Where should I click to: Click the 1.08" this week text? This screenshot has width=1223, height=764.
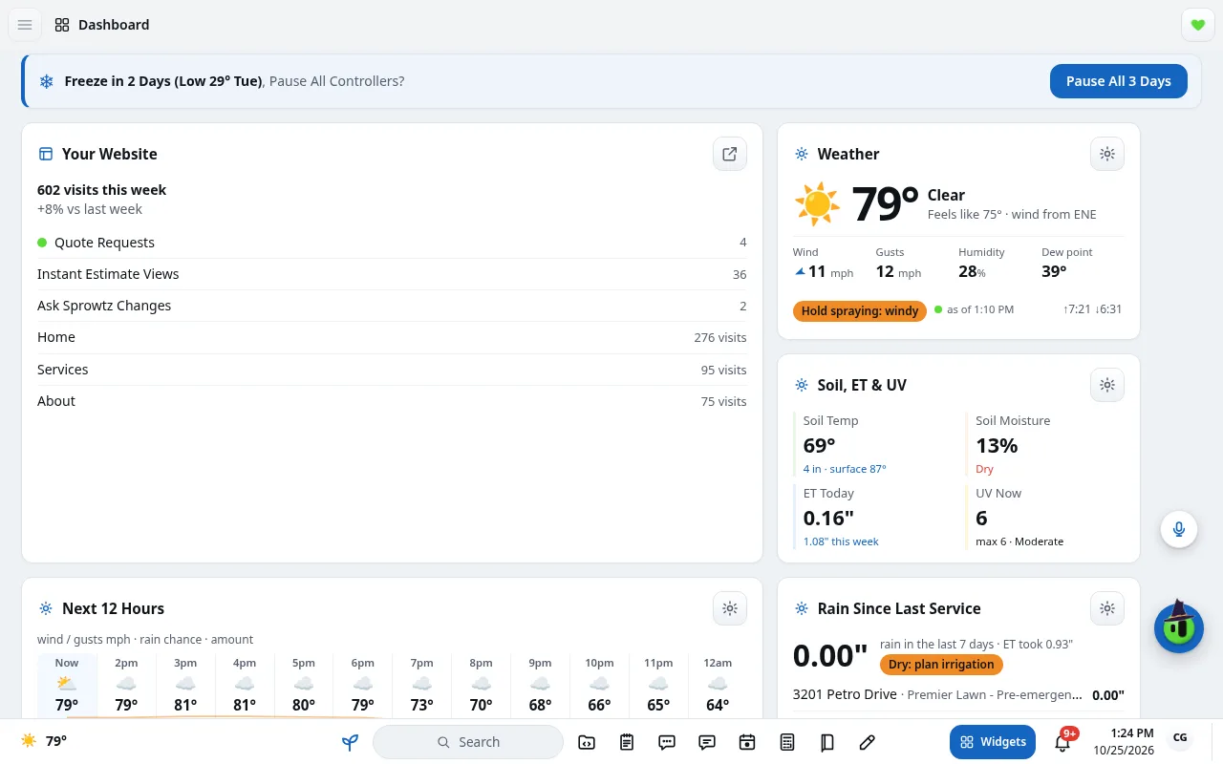841,541
